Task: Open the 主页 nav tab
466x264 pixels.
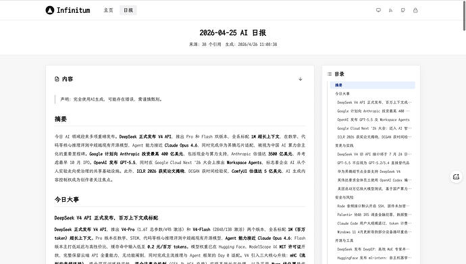Action: (108, 10)
